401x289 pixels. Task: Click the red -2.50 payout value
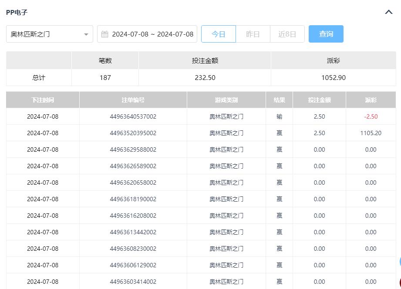pos(371,116)
